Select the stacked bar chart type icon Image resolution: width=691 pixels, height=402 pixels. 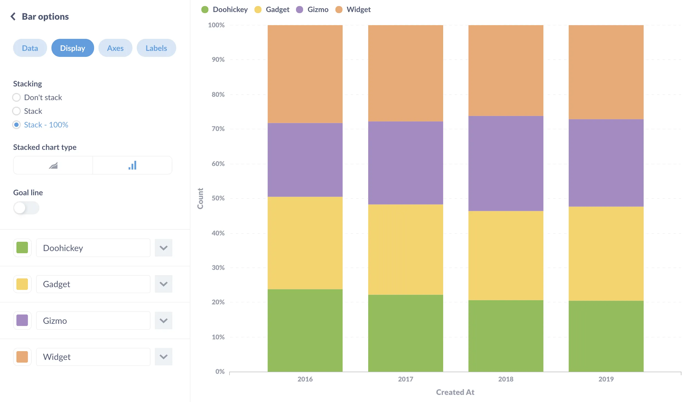click(132, 165)
